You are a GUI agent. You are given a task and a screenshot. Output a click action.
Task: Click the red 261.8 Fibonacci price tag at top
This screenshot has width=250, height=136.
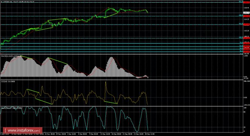point(247,2)
